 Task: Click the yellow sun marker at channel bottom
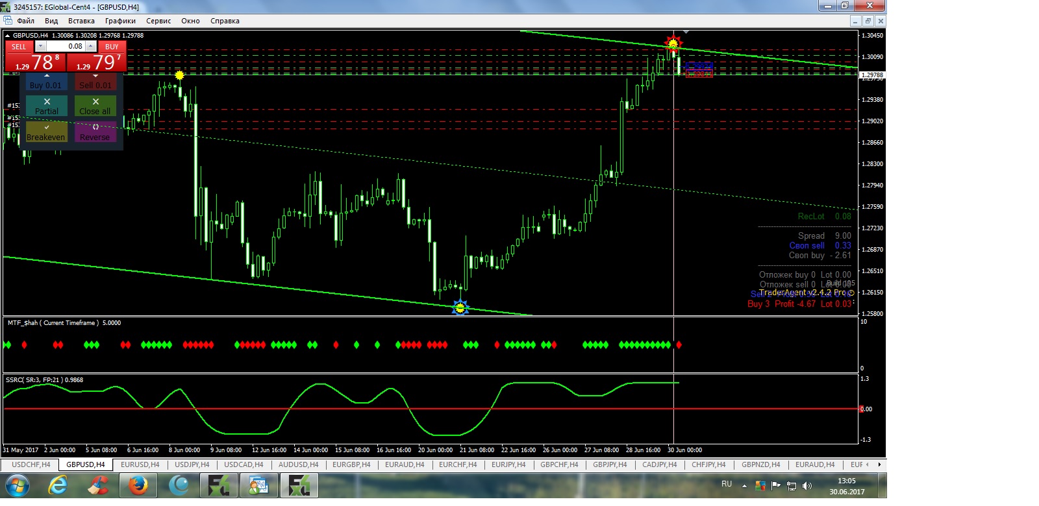460,307
